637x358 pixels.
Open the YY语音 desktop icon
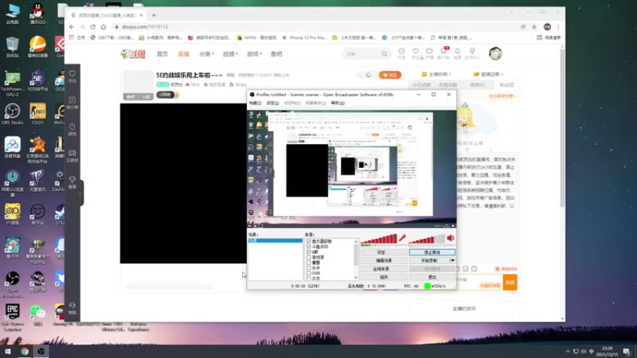12,214
